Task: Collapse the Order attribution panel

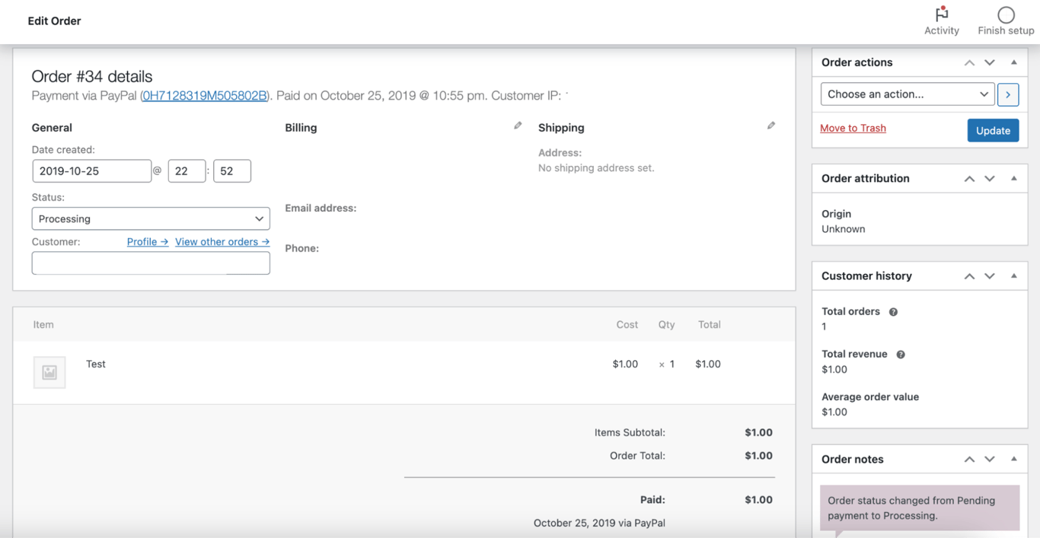Action: (1013, 178)
